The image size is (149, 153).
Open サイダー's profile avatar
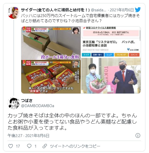click(14, 13)
